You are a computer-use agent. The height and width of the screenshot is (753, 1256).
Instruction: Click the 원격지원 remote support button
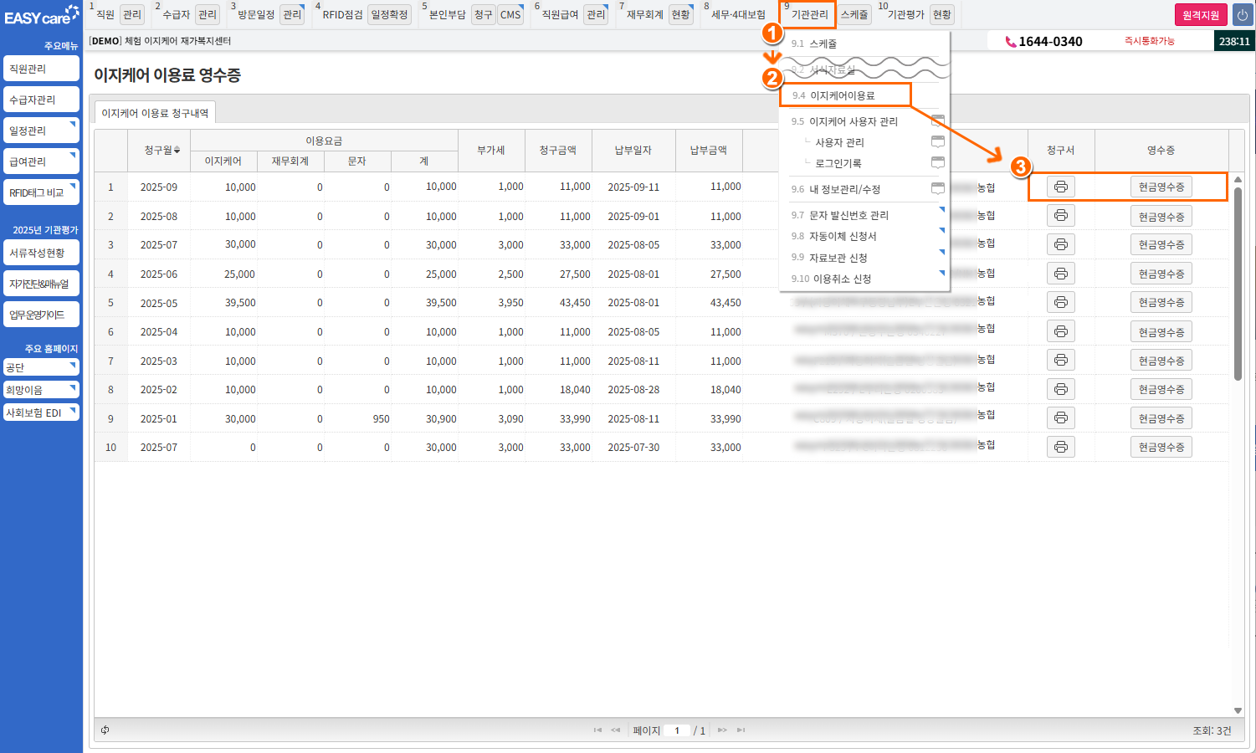(x=1201, y=15)
